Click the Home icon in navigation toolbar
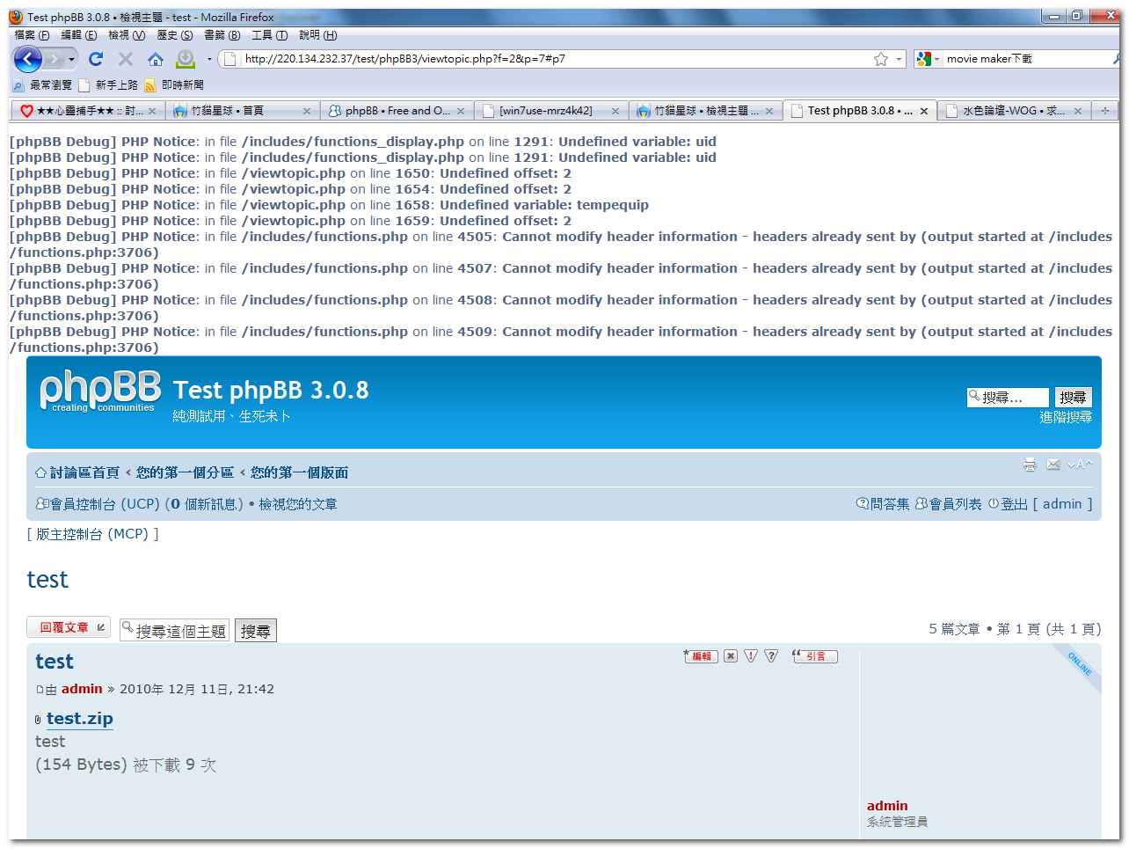The width and height of the screenshot is (1129, 849). point(156,59)
